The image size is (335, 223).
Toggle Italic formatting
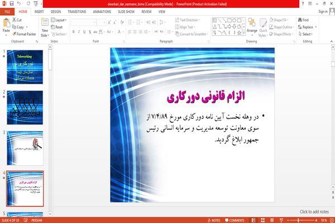(79, 32)
